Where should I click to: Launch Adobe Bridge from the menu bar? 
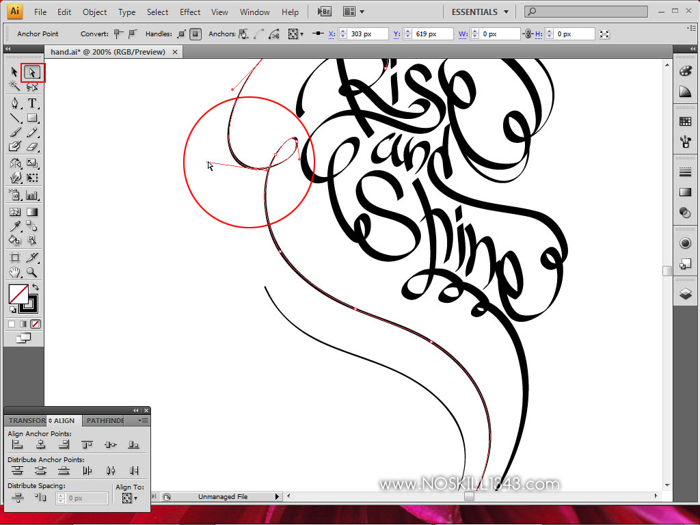point(325,12)
